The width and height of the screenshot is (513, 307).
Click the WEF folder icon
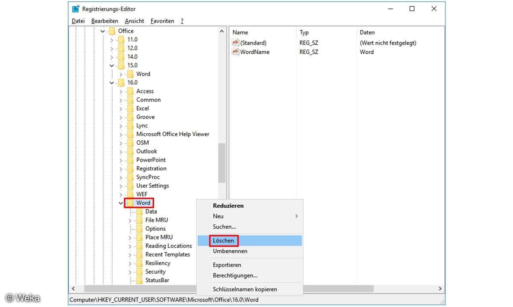tap(130, 194)
